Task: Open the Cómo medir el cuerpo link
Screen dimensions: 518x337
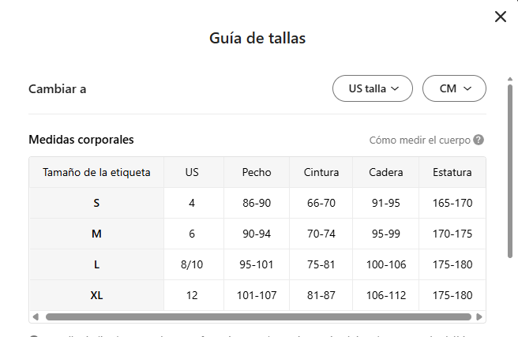Action: 419,140
